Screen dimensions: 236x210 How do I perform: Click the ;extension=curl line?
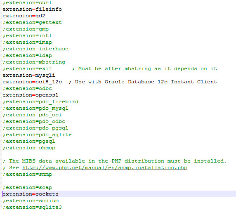click(x=27, y=2)
